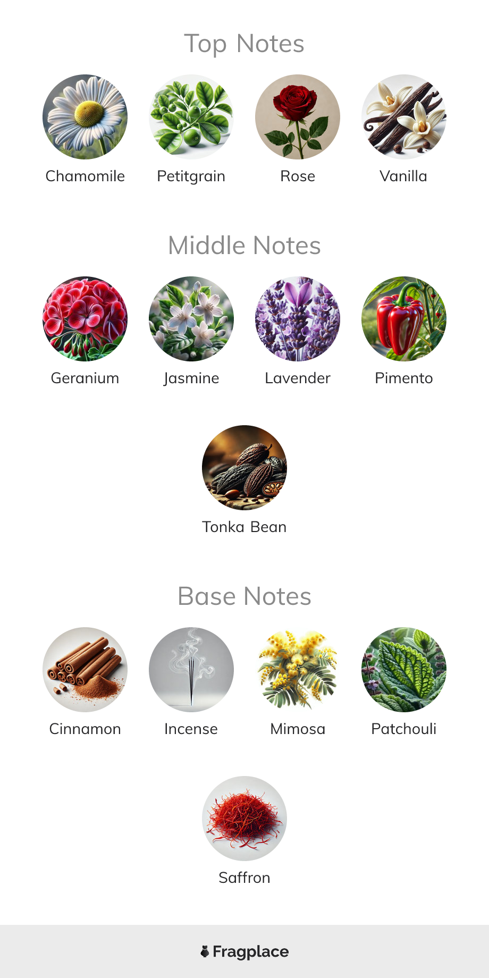Select the Petitgrain leaves image
This screenshot has width=489, height=978.
191,117
